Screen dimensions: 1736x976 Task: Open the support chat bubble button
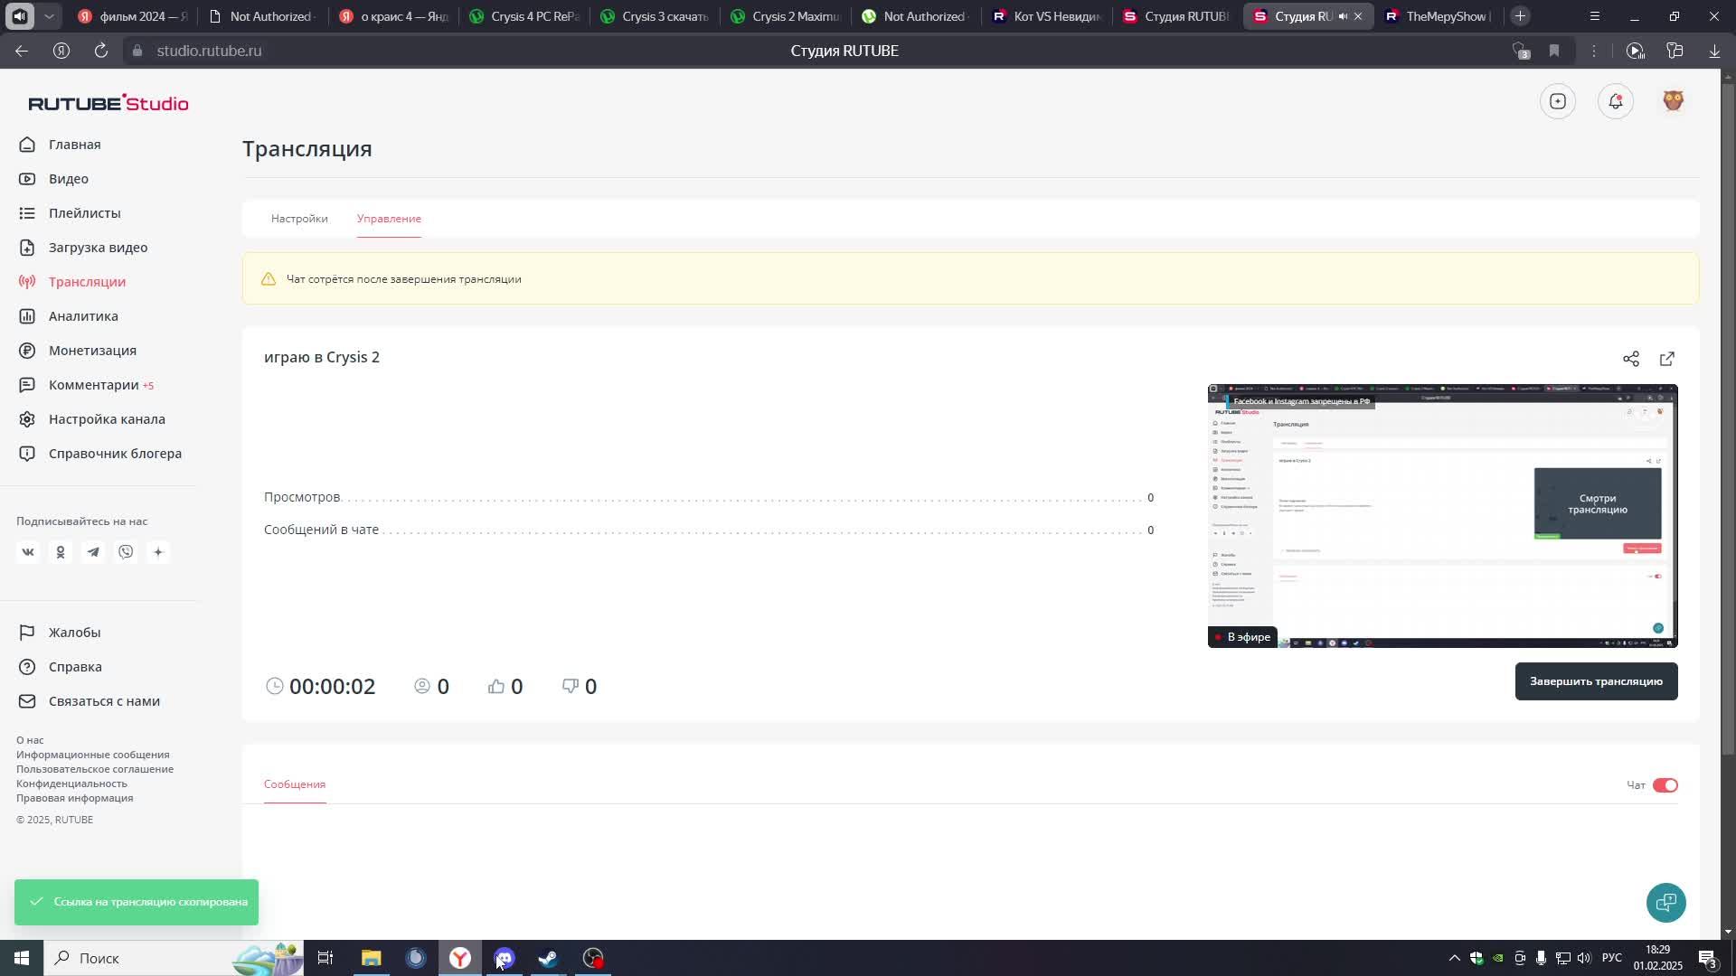tap(1665, 903)
